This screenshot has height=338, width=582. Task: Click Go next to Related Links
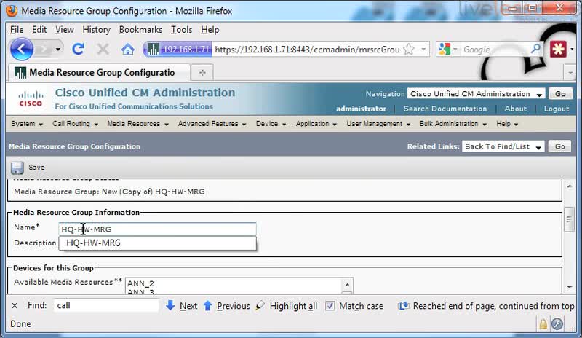pos(559,146)
